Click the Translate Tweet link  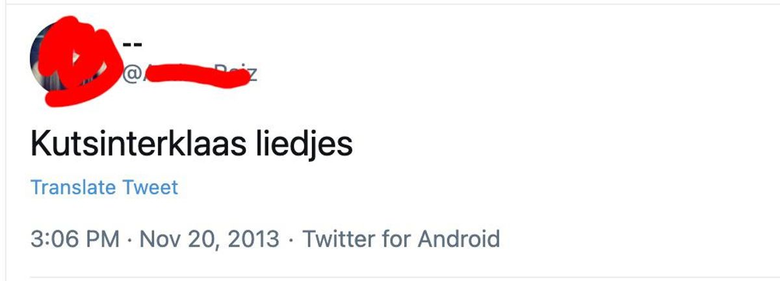[x=104, y=188]
